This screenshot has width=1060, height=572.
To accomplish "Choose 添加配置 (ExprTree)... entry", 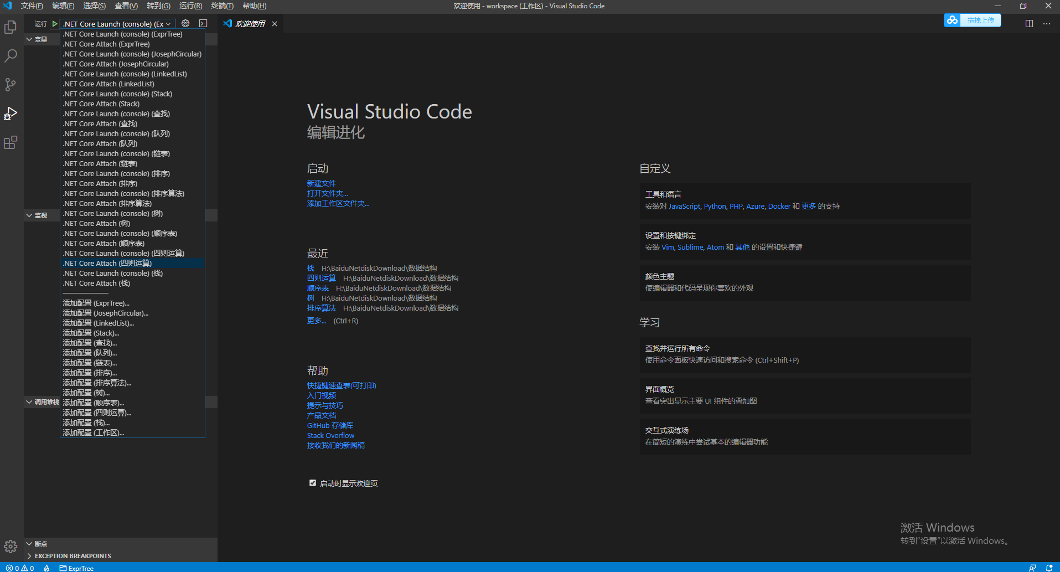I will pos(132,303).
